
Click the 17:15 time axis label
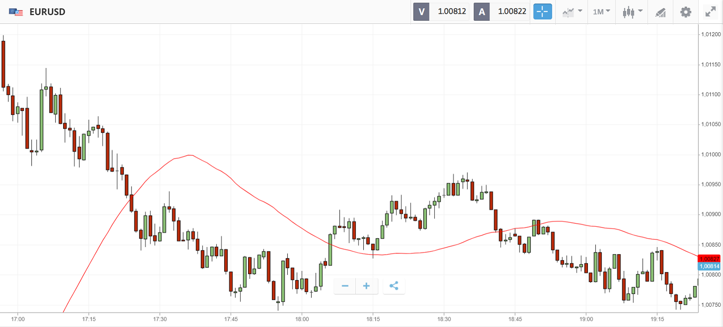pyautogui.click(x=89, y=319)
